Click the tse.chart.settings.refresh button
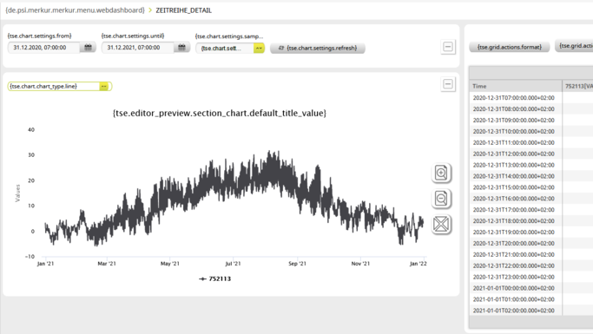 (318, 49)
